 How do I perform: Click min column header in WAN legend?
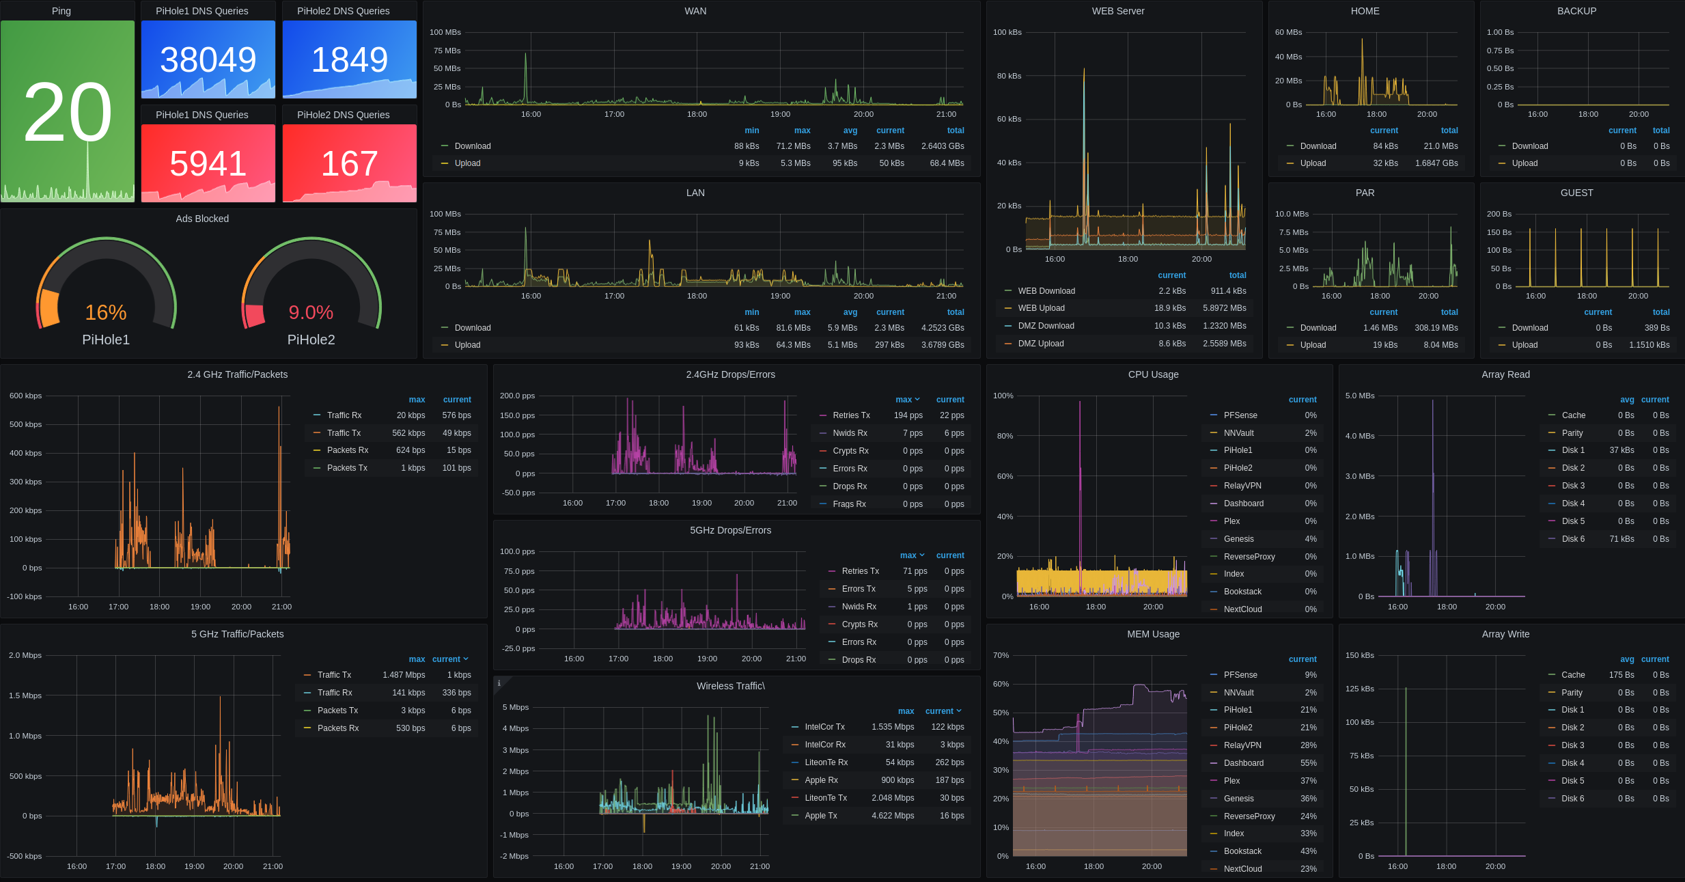751,130
